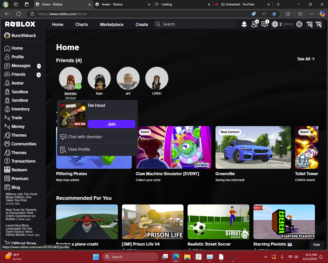Click the Roblox logo
328x263 pixels.
click(20, 24)
